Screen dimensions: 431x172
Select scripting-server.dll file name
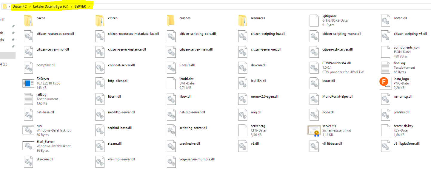(x=193, y=128)
